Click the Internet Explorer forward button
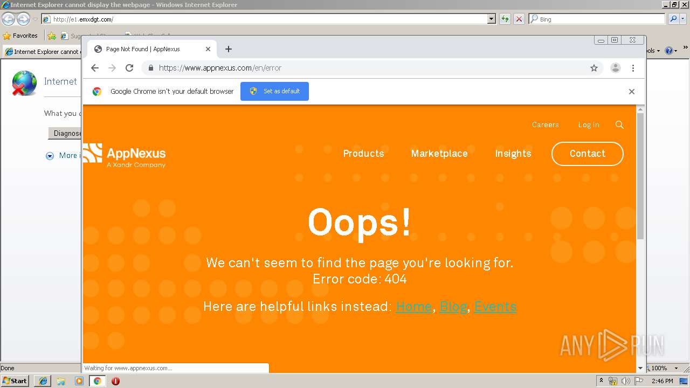The width and height of the screenshot is (690, 388). point(23,19)
